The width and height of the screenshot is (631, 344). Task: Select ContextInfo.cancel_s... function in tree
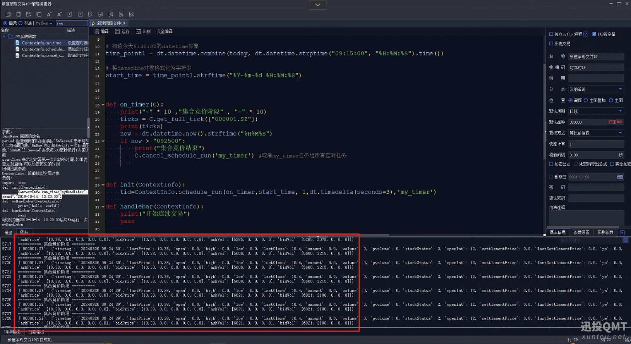43,55
